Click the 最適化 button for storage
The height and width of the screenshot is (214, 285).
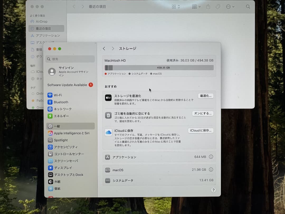click(x=206, y=96)
